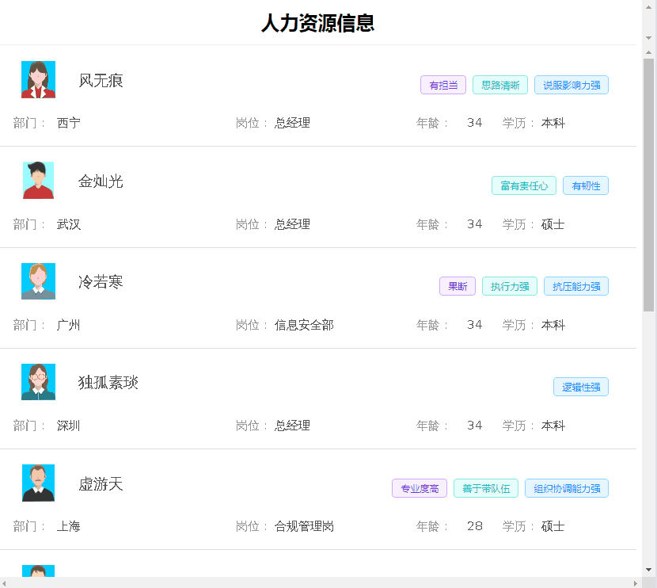Select the 果断 tag

[458, 286]
